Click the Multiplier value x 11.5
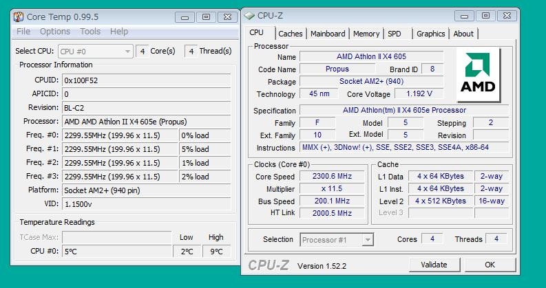Image resolution: width=546 pixels, height=288 pixels. tap(332, 189)
